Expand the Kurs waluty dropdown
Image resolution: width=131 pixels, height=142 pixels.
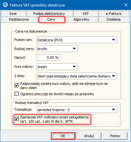[x=57, y=67]
